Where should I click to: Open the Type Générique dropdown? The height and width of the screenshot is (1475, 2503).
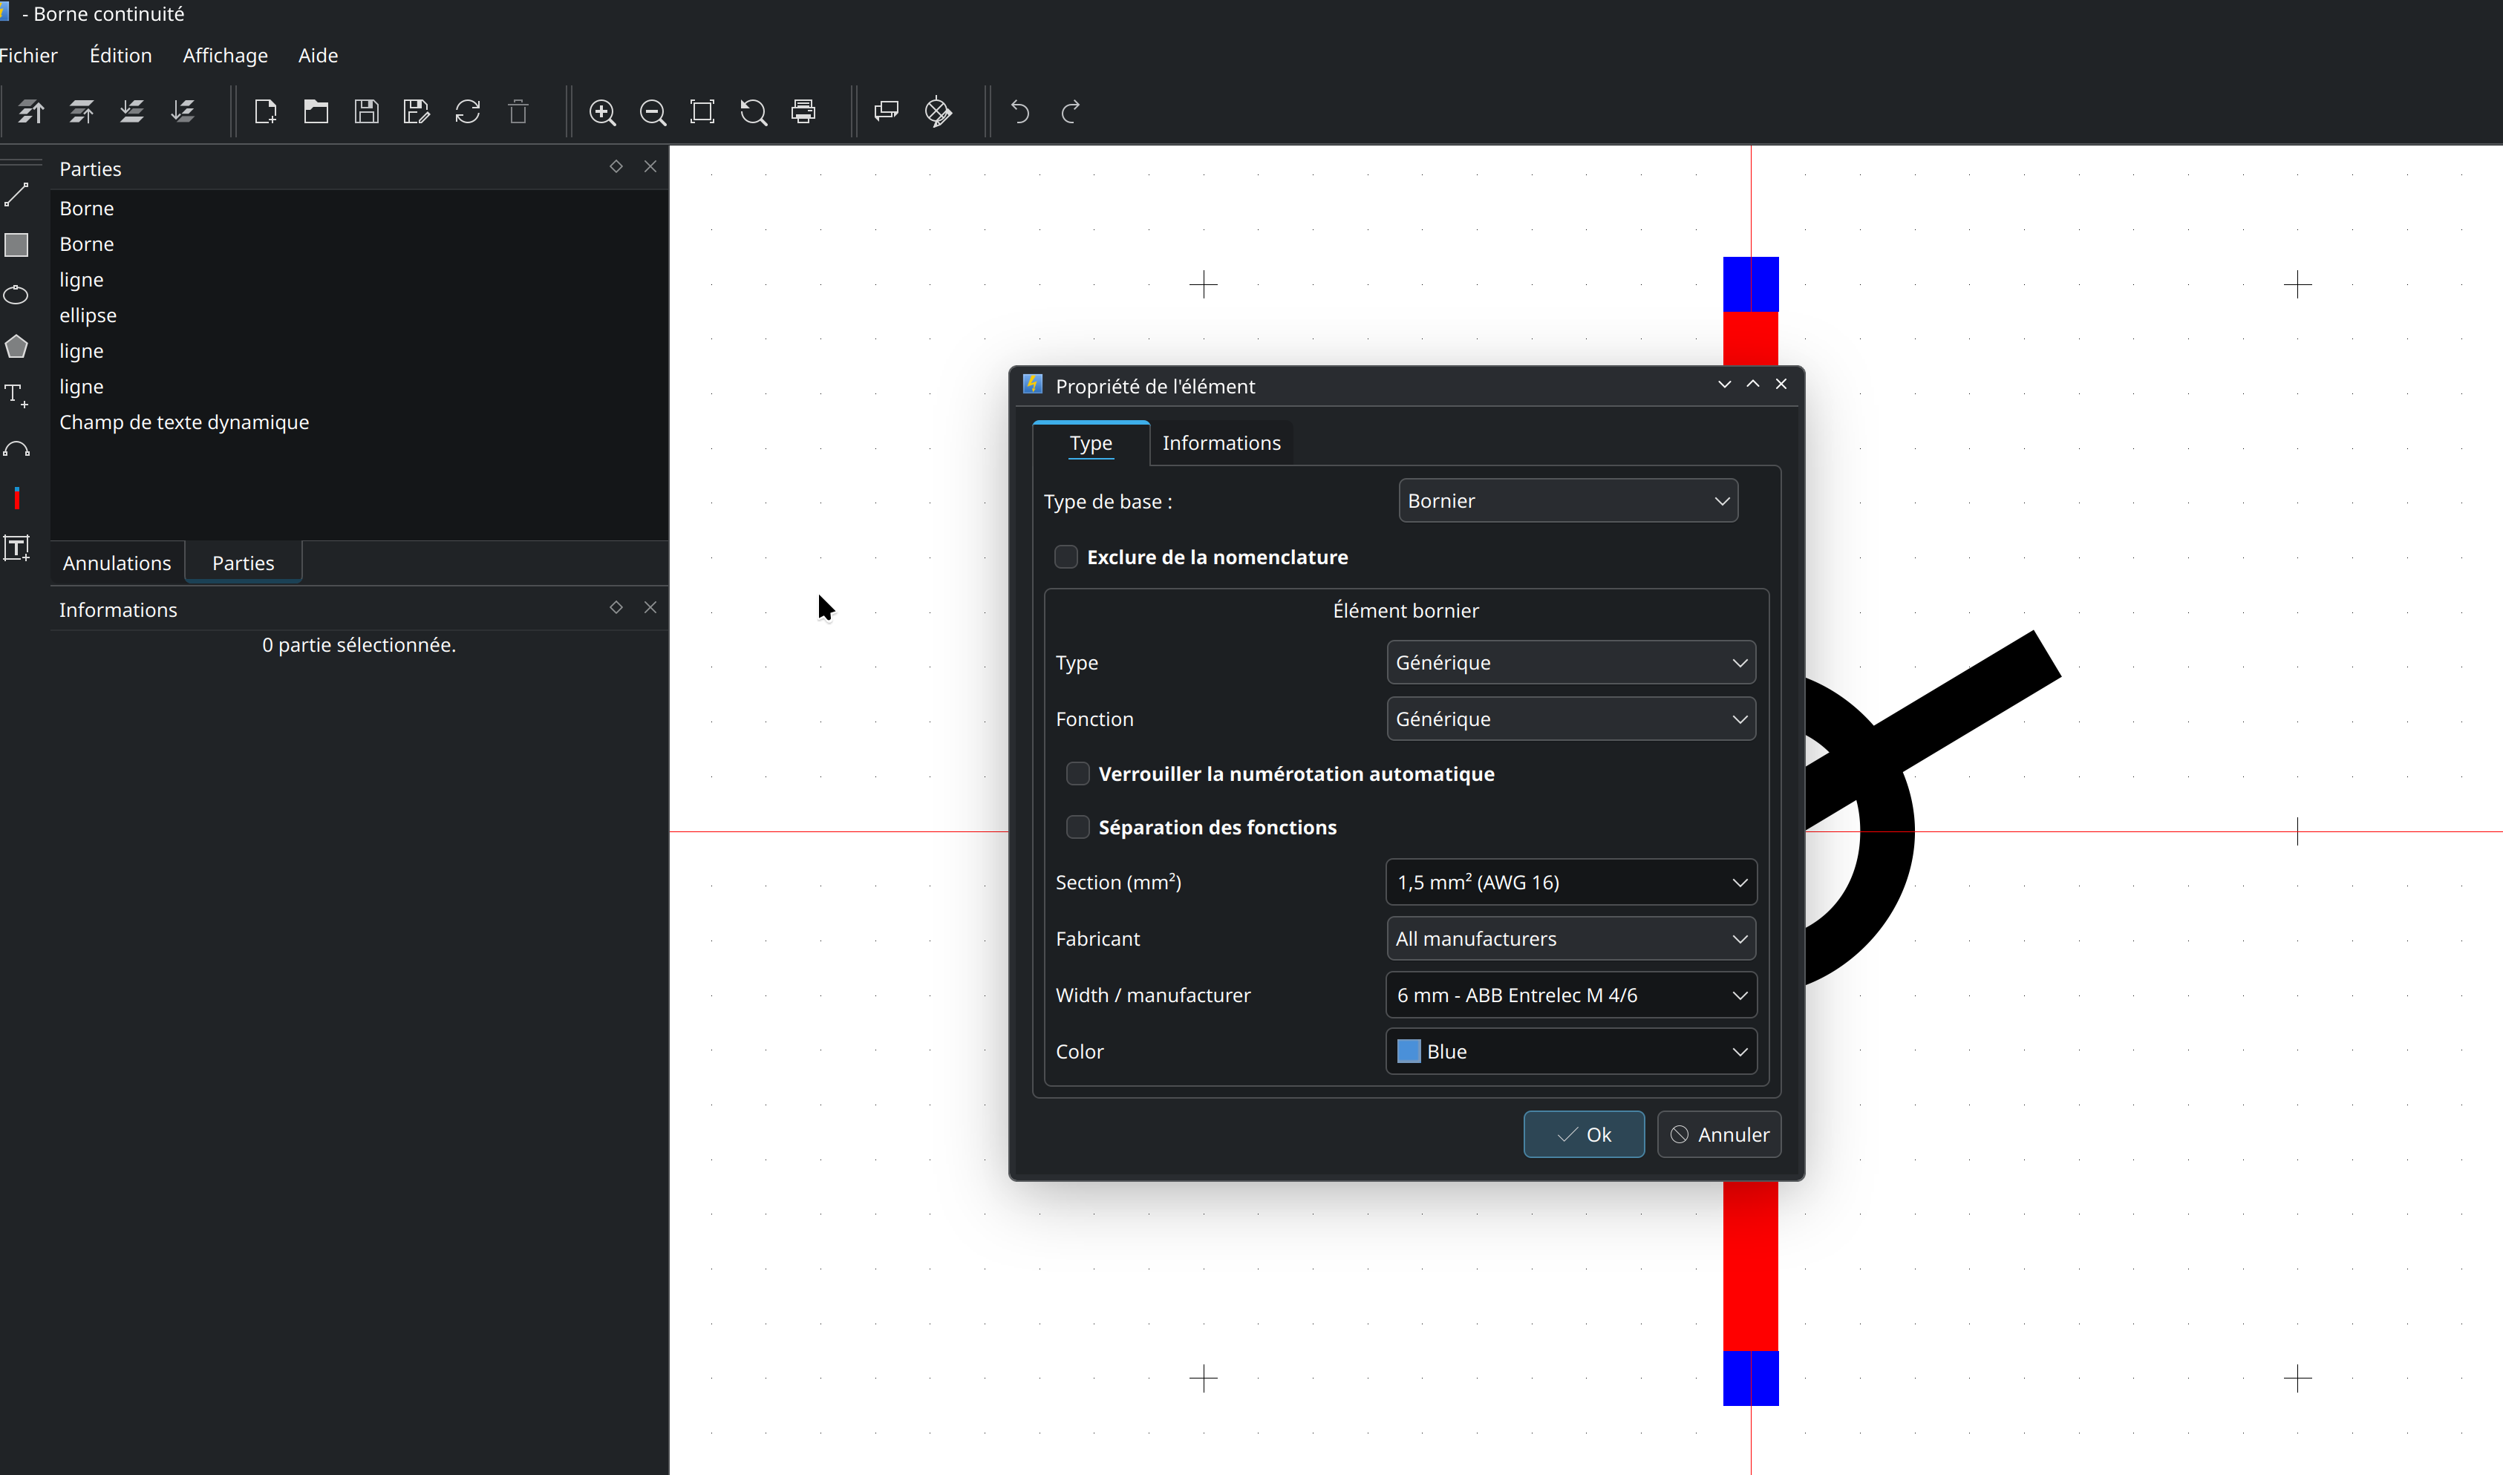tap(1570, 663)
